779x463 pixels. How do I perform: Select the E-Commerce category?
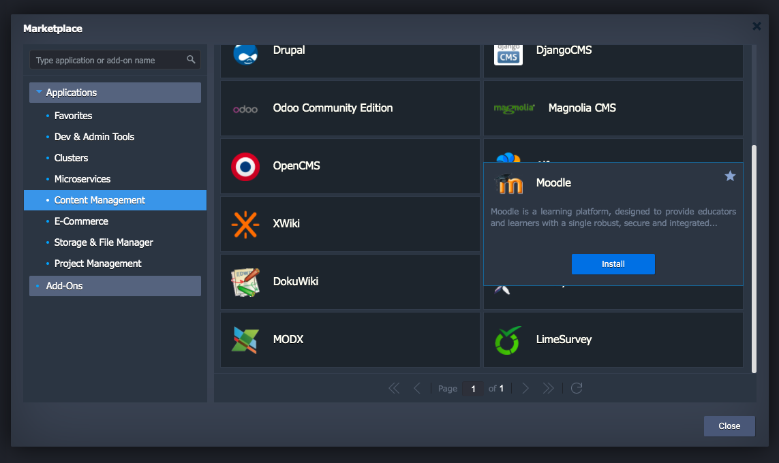coord(81,221)
